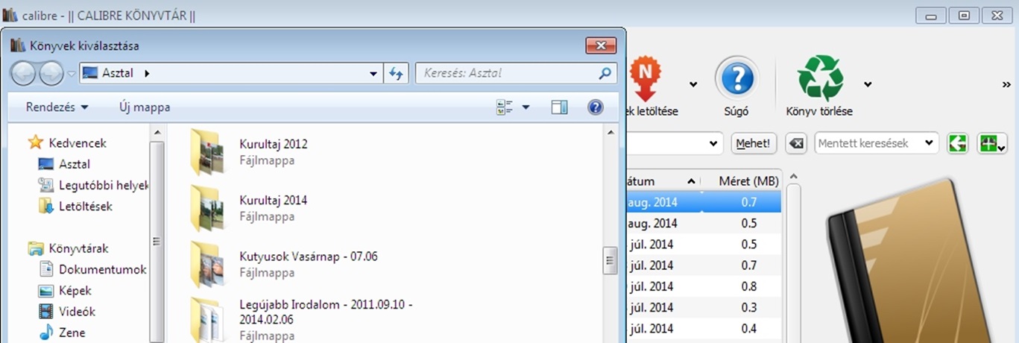
Task: Select the Kurultaj 2014 folder
Action: [273, 208]
